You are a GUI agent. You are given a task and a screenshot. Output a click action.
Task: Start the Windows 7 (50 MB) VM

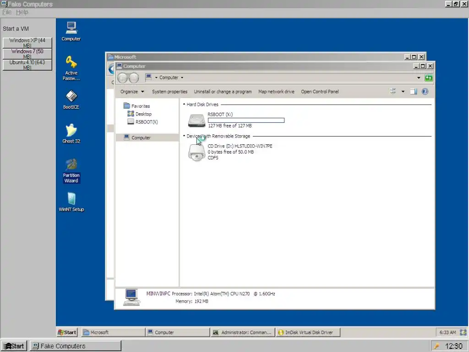pos(27,54)
